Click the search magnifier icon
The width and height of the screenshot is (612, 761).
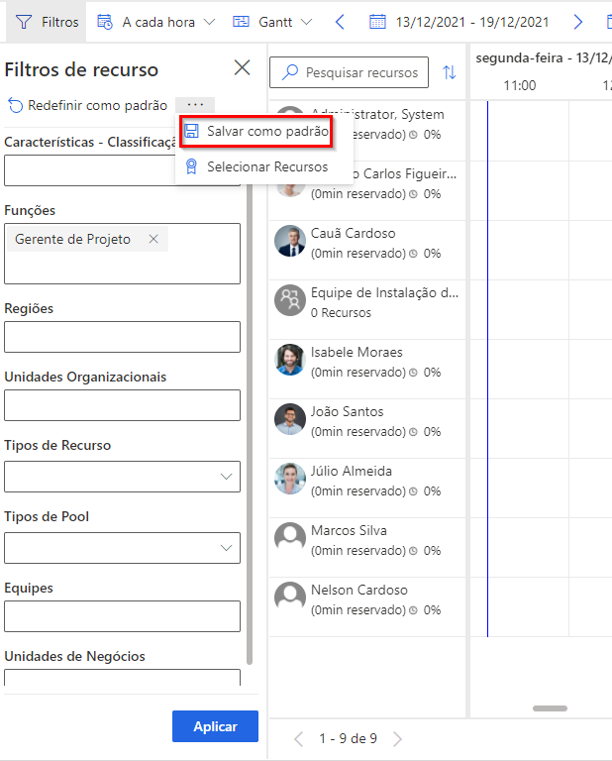(290, 72)
